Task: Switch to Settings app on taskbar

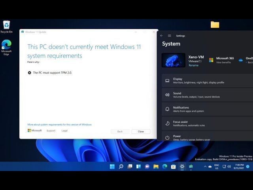Action: [182, 166]
